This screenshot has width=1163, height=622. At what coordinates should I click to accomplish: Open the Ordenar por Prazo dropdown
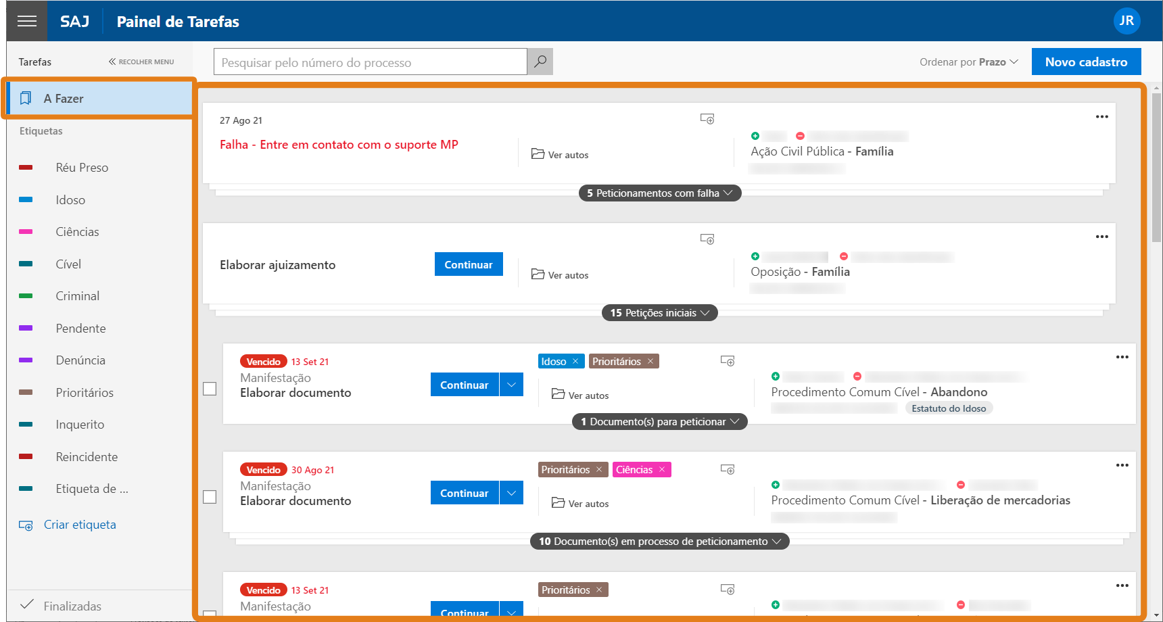point(968,62)
